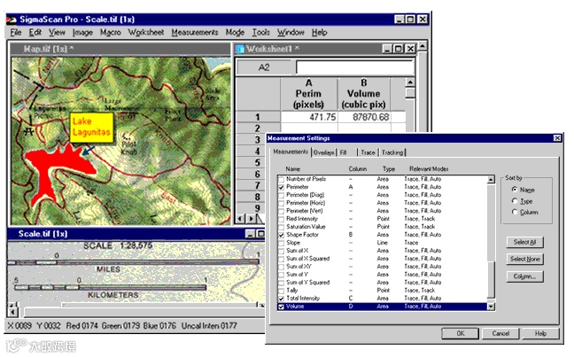The width and height of the screenshot is (574, 358).
Task: Click worksheet horizontal scroll right arrow
Action: pyautogui.click(x=252, y=219)
